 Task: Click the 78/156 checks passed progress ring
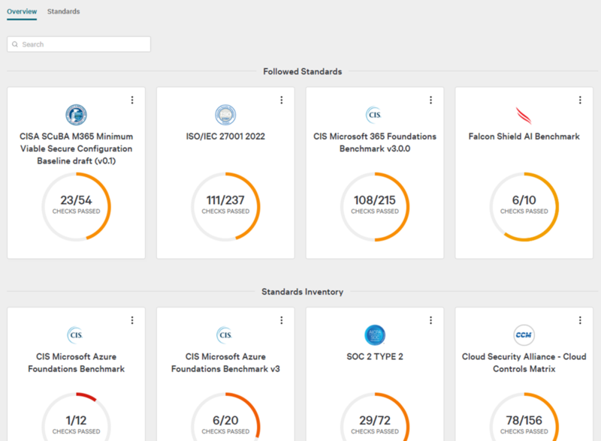coord(524,416)
